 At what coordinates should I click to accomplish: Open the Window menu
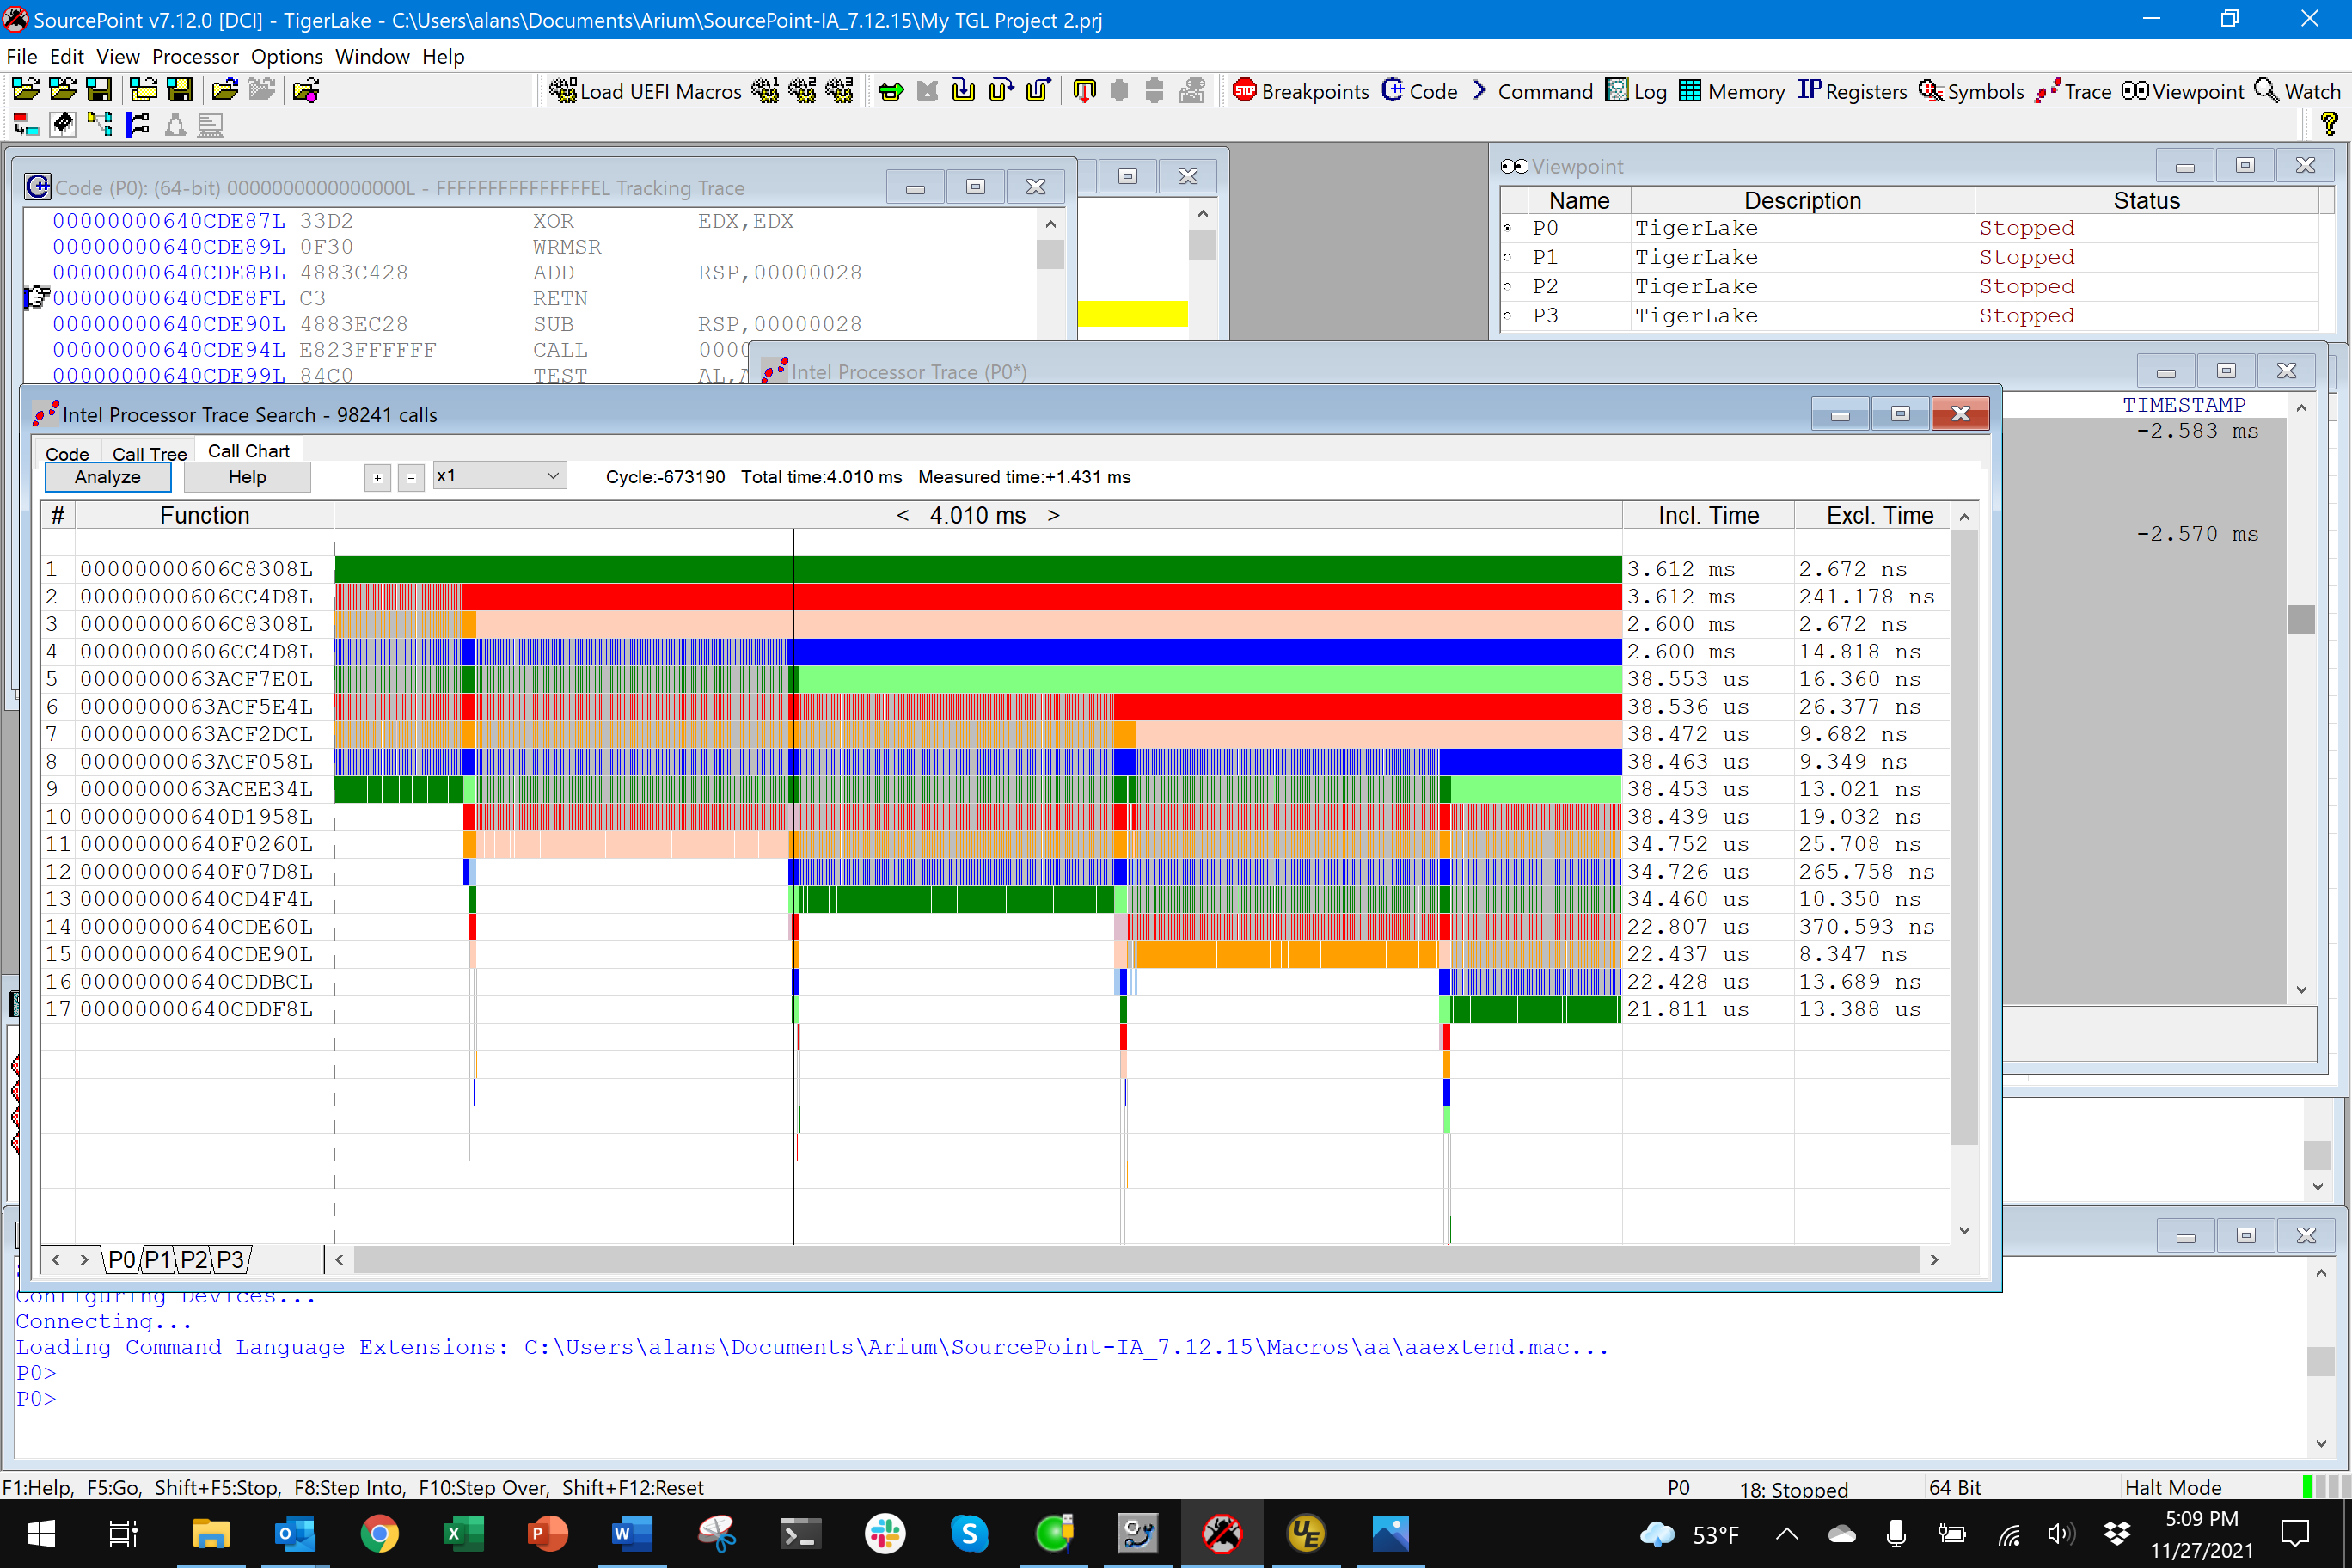(372, 56)
